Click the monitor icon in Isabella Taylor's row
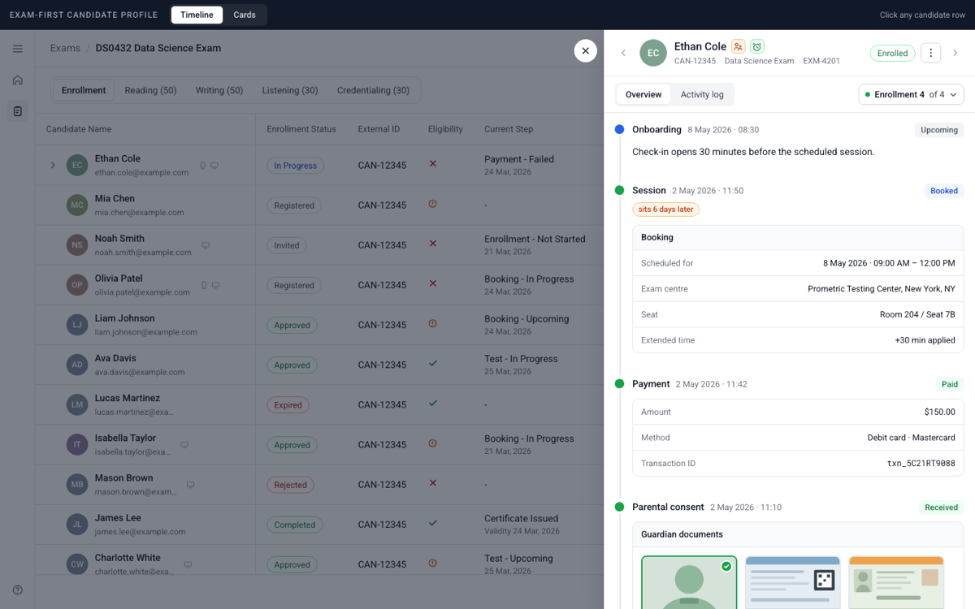Image resolution: width=975 pixels, height=609 pixels. pos(184,445)
